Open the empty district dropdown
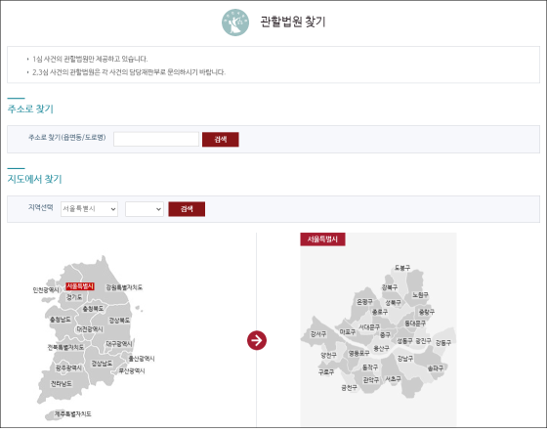Image resolution: width=547 pixels, height=432 pixels. (145, 209)
